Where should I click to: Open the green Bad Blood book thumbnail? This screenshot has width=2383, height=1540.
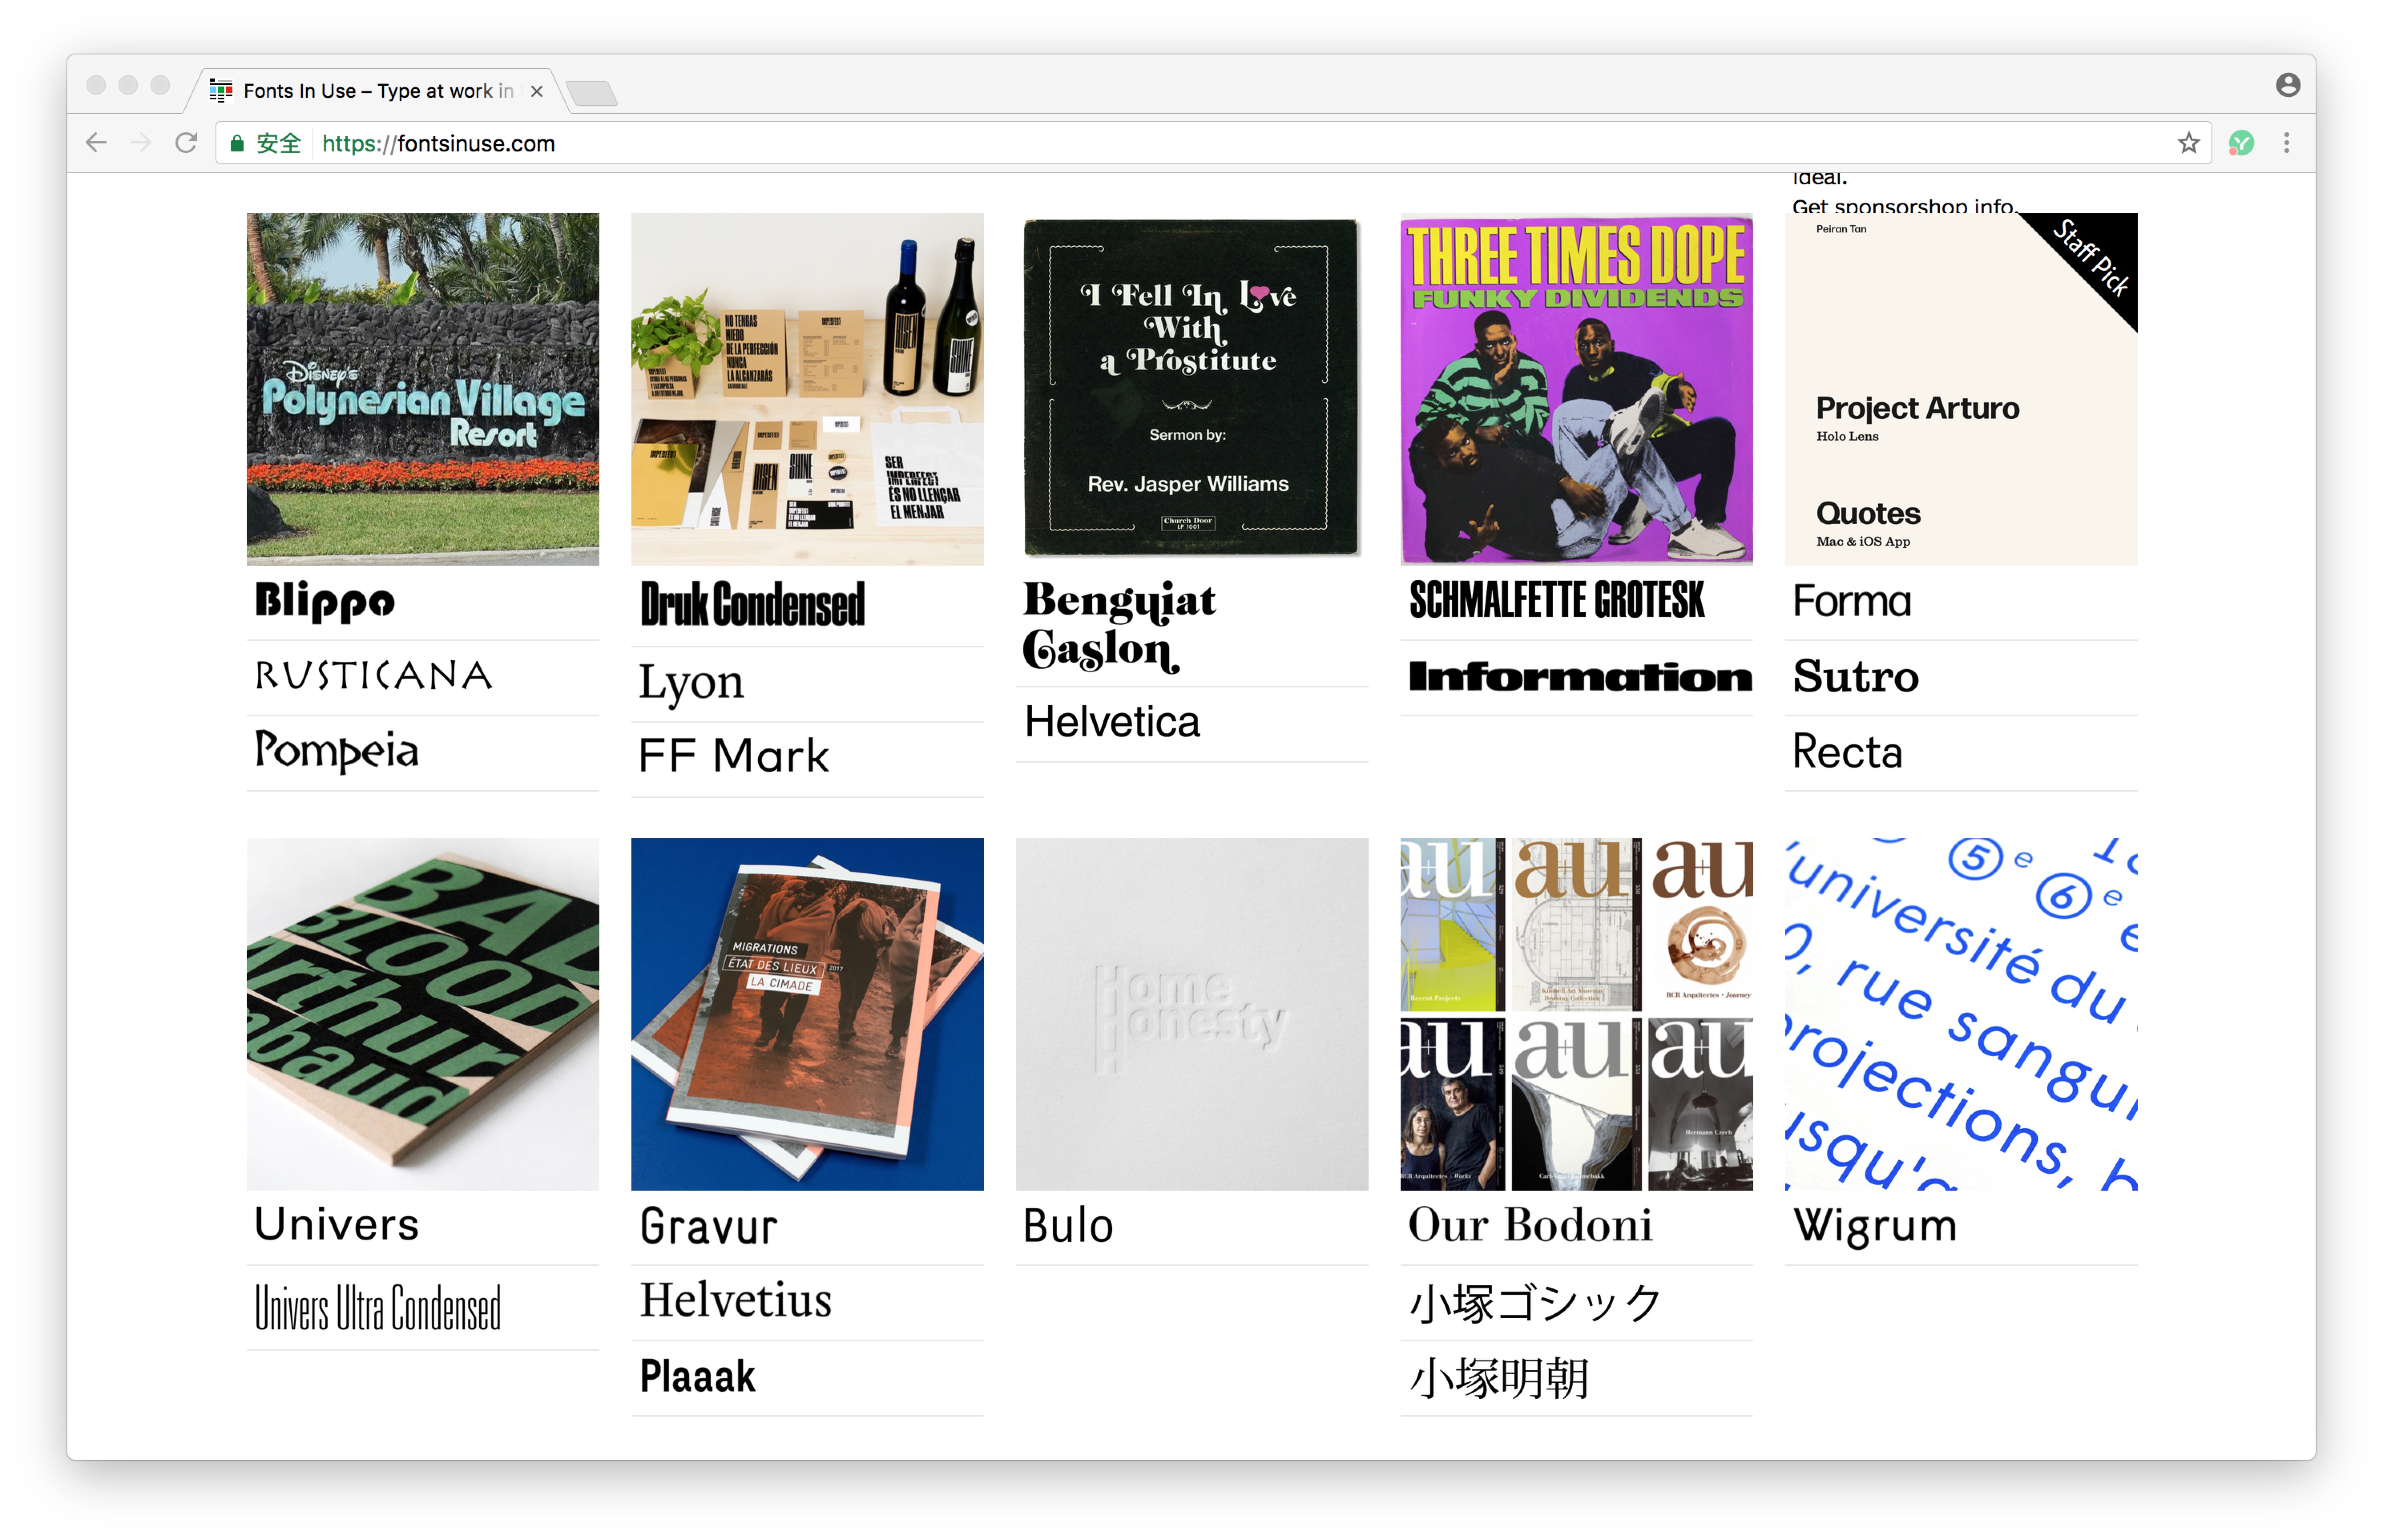pos(423,1014)
